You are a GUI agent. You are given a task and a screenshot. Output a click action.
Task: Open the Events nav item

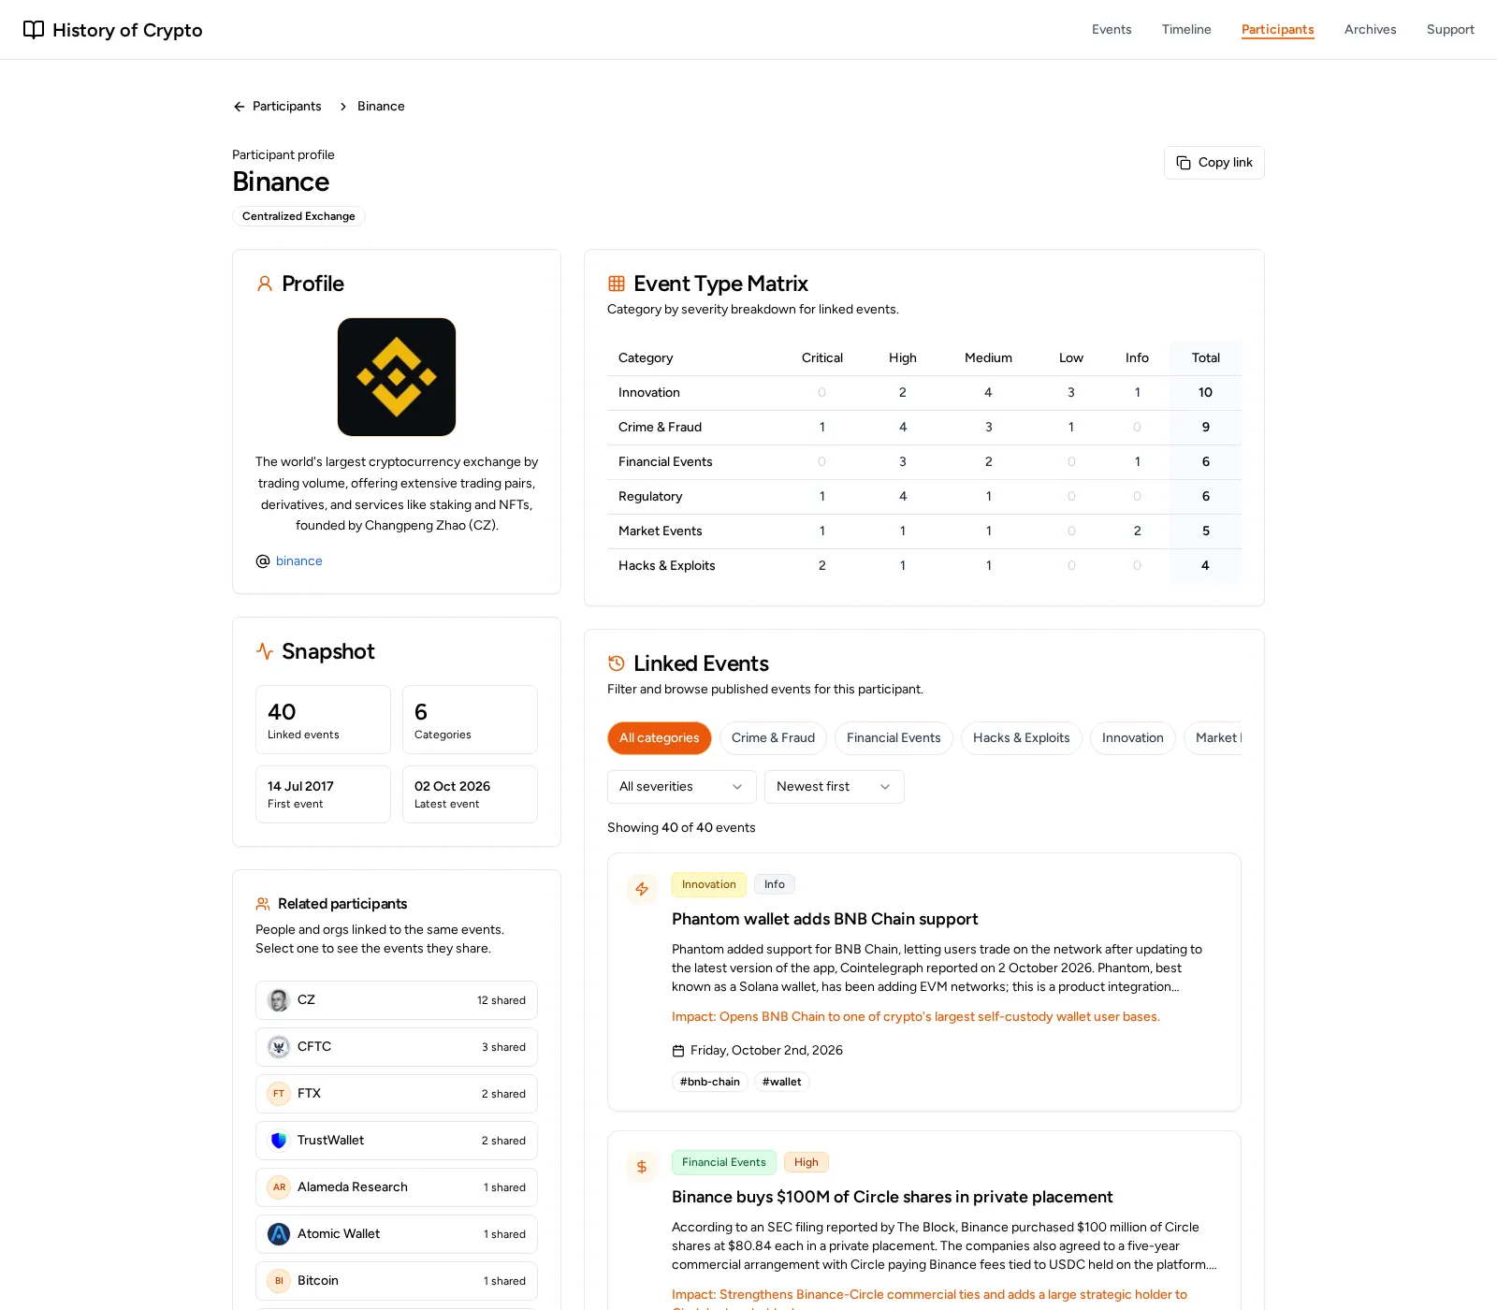1112,30
